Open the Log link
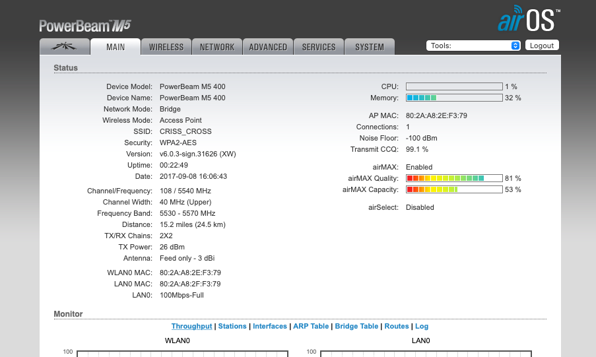 click(x=422, y=327)
